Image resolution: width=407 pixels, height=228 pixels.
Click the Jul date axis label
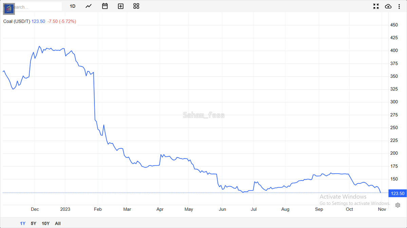click(253, 209)
